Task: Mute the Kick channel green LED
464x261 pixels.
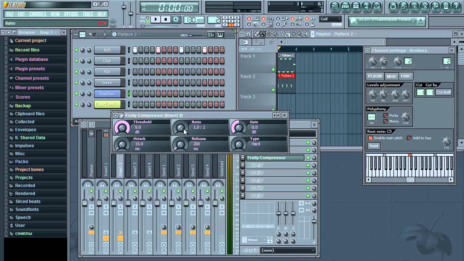Action: [x=76, y=50]
